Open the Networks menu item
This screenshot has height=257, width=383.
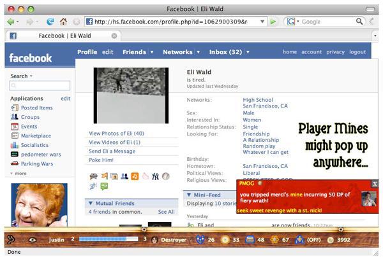click(177, 52)
